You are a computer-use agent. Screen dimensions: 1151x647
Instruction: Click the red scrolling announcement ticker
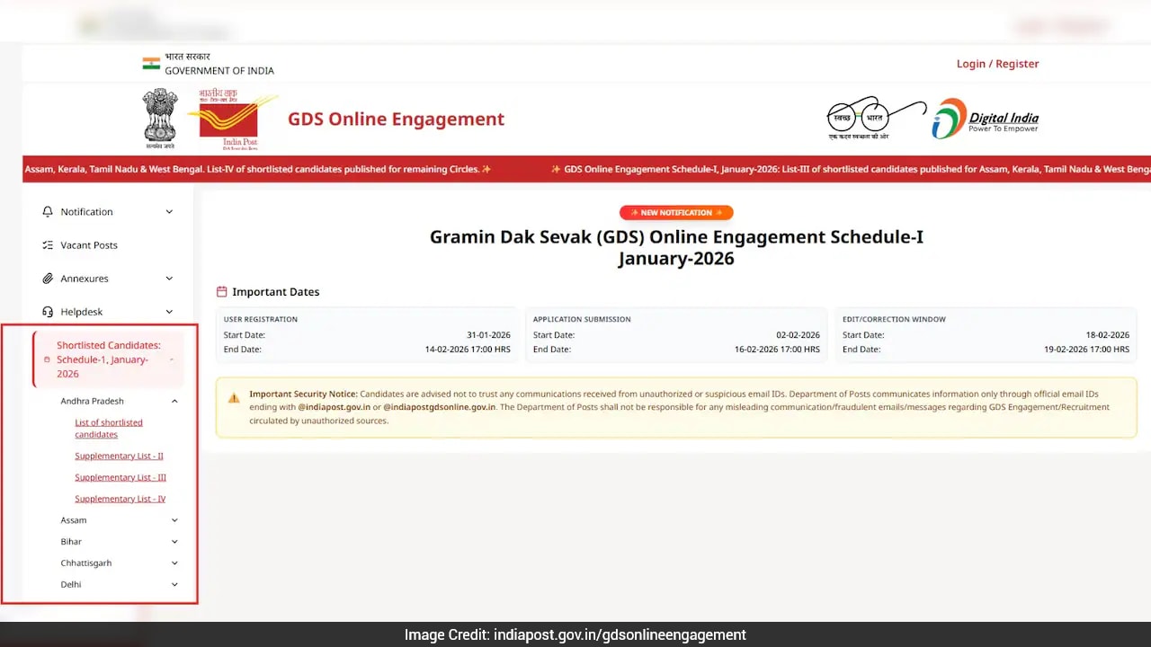tap(586, 169)
